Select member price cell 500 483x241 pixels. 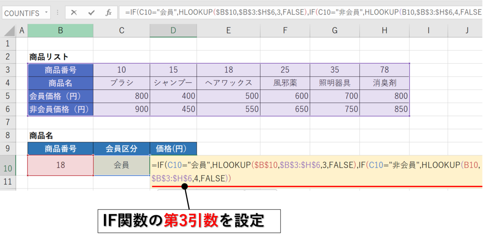[228, 96]
